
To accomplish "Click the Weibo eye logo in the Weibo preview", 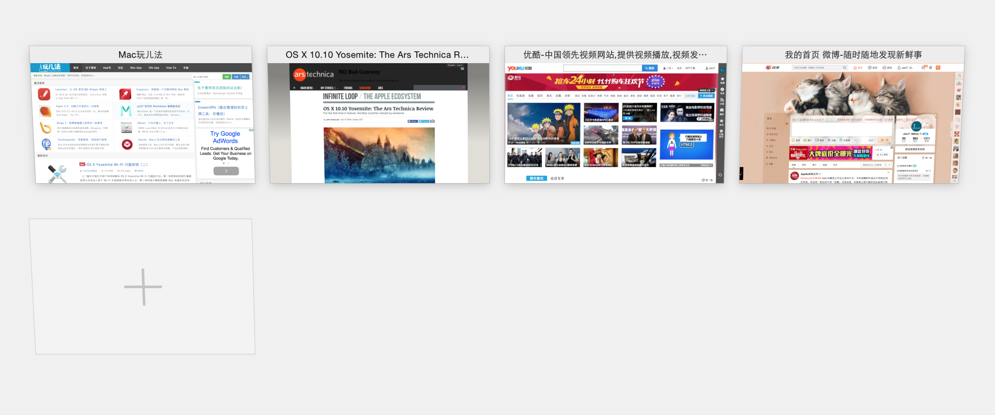I will click(768, 67).
